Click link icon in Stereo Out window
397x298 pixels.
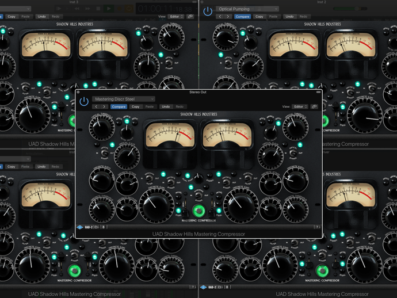(x=314, y=106)
